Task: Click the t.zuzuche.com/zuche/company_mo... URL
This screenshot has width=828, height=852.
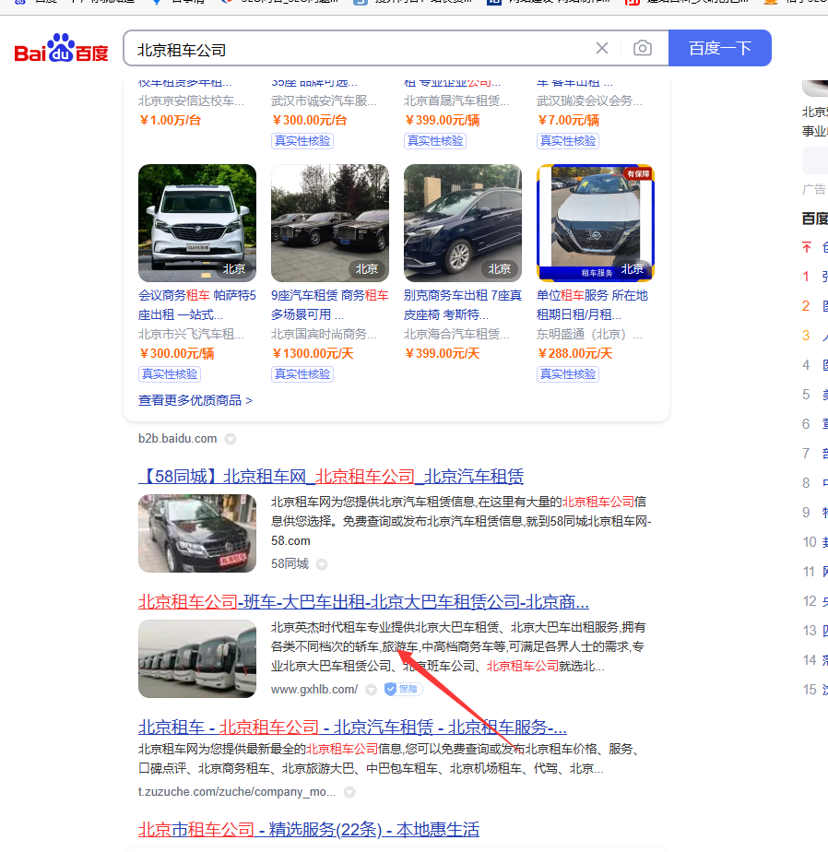Action: tap(237, 792)
